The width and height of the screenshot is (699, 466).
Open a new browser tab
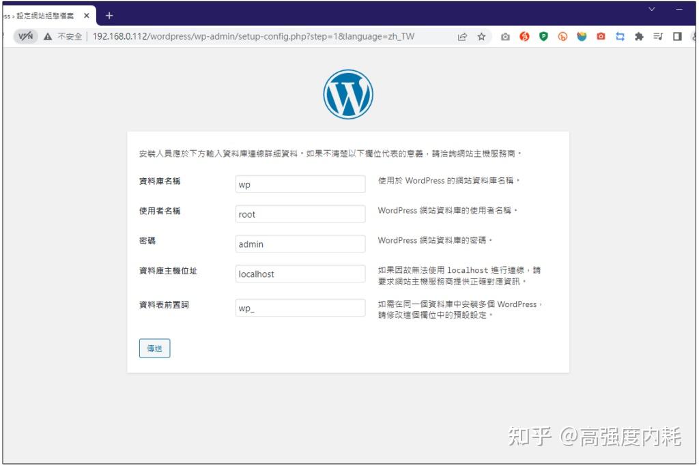(109, 14)
